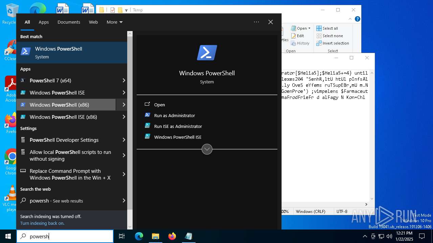Viewport: 433px width, 243px height.
Task: Select Windows PowerShell ISE (x86) result
Action: pyautogui.click(x=66, y=117)
